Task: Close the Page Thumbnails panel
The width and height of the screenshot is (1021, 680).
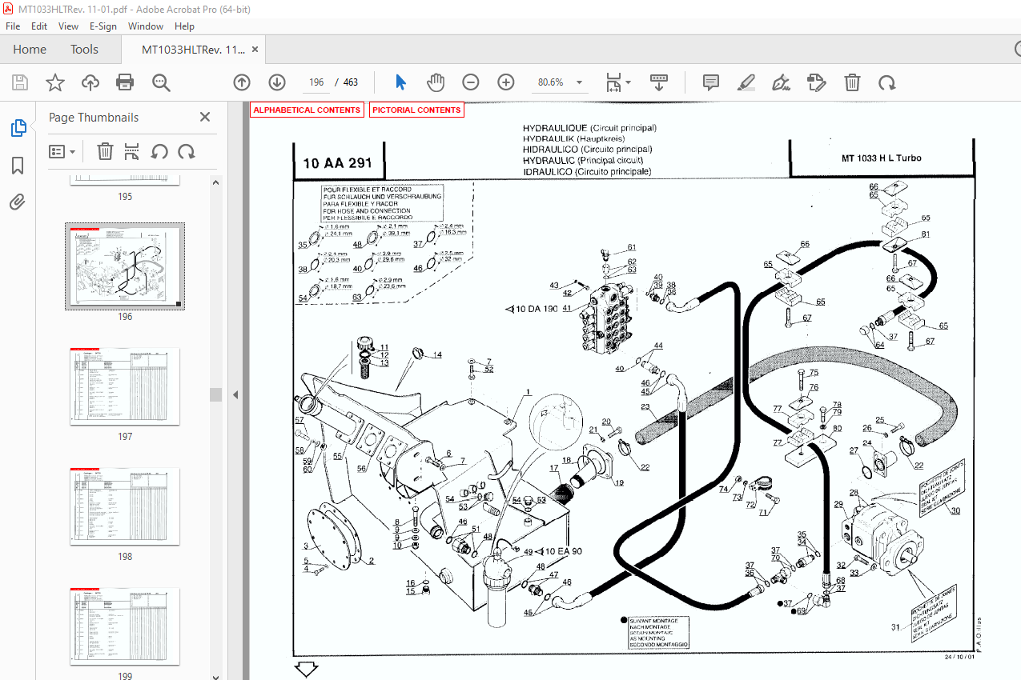Action: [205, 117]
